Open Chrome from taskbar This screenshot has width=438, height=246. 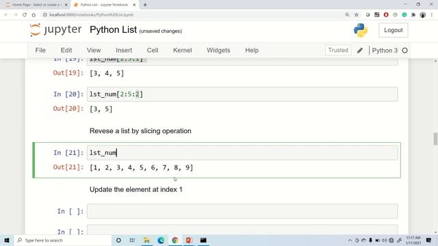coord(175,240)
